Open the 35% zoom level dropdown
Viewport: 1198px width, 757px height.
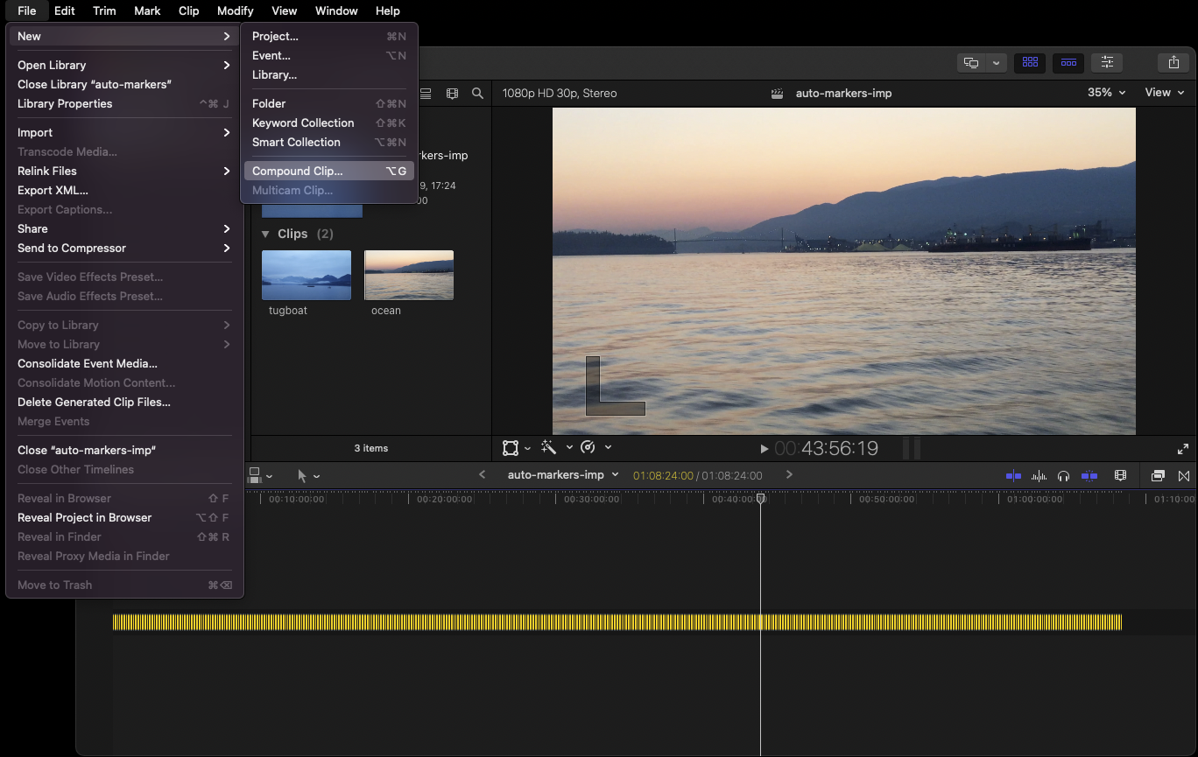point(1106,93)
